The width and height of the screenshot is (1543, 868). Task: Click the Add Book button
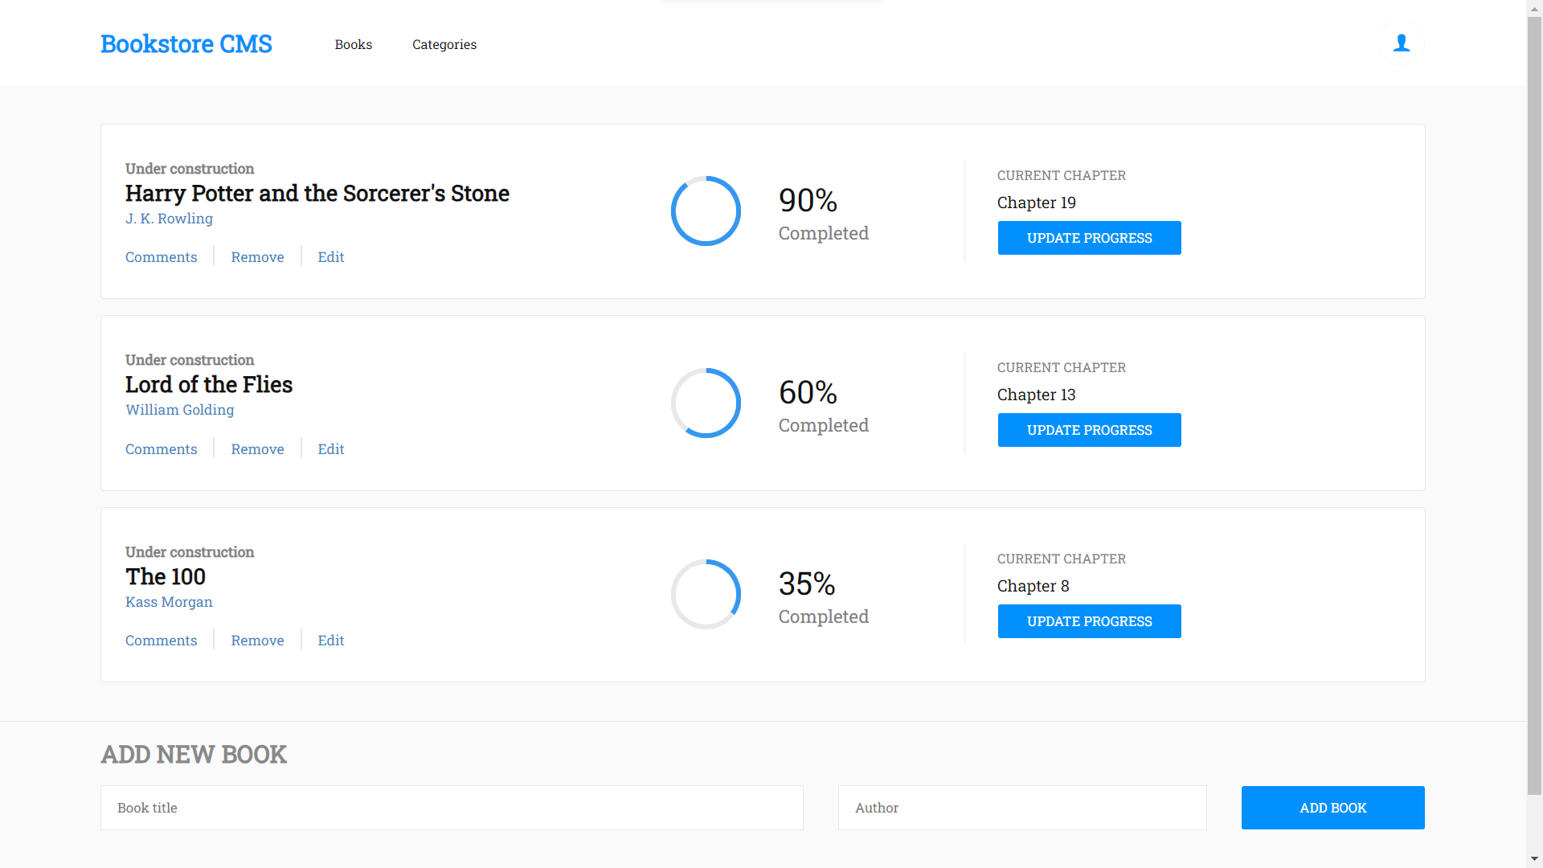(x=1332, y=808)
